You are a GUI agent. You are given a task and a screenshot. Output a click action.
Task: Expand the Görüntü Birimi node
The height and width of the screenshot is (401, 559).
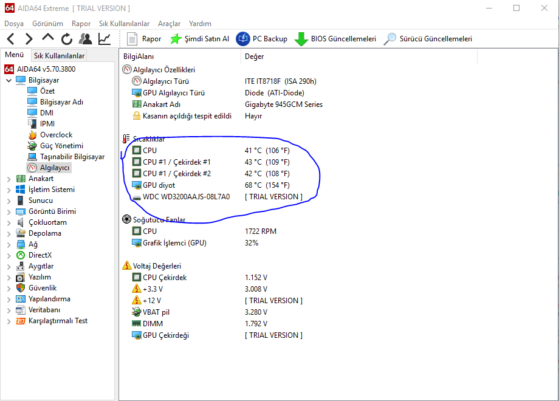[9, 211]
